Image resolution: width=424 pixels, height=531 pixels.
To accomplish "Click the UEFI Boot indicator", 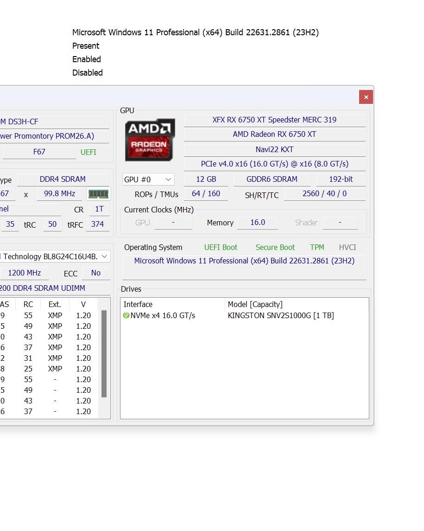I will [x=221, y=248].
